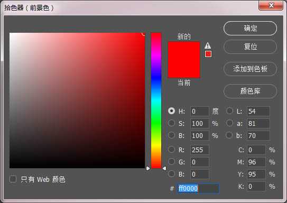Select the H hue radio button

171,111
